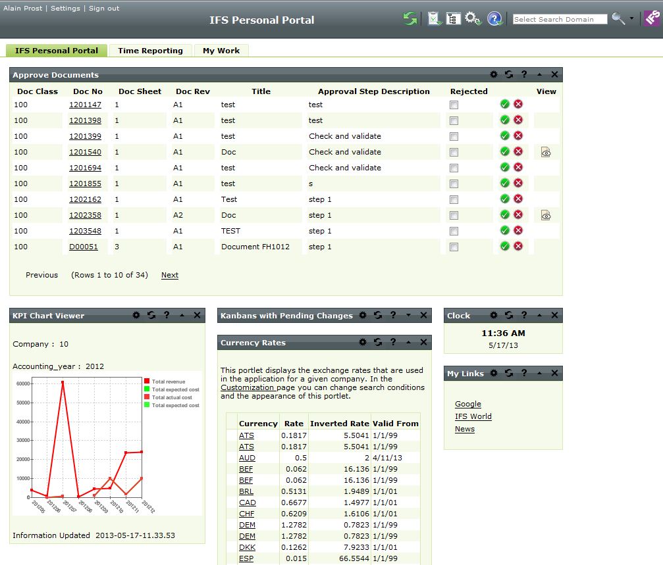This screenshot has height=565, width=663.
Task: Approve document 1201147 with green checkmark
Action: 505,104
